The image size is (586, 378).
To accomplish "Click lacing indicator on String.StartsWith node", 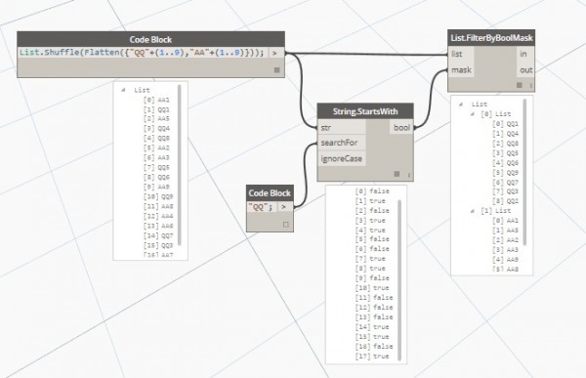I will 409,175.
